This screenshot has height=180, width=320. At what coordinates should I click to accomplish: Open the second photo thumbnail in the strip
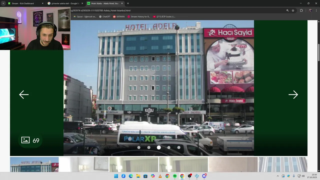pos(84,164)
